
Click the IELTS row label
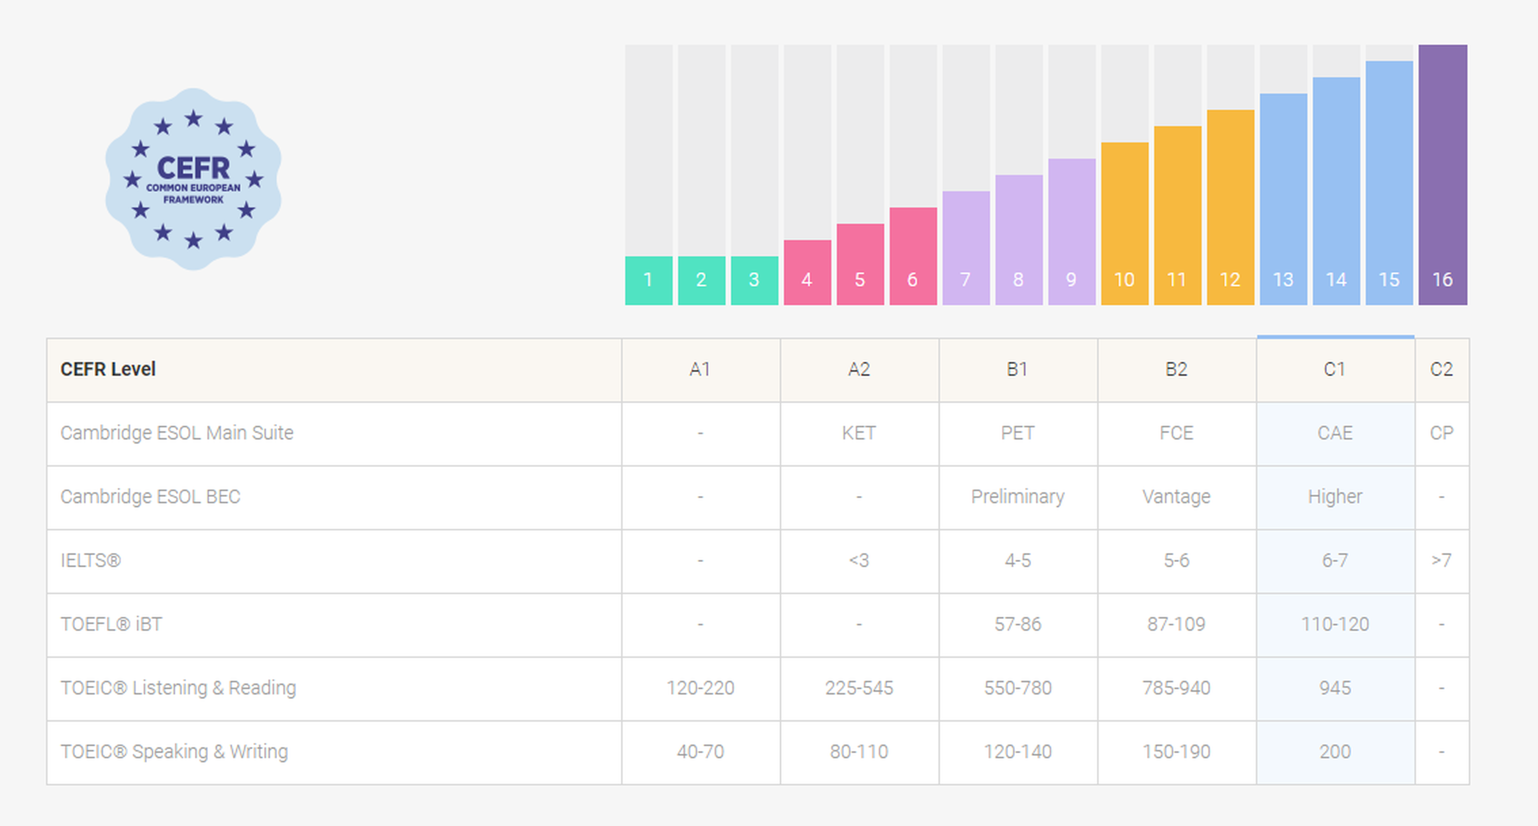tap(91, 561)
